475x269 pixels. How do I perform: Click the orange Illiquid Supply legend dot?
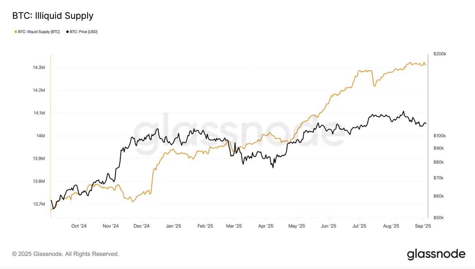(x=15, y=32)
